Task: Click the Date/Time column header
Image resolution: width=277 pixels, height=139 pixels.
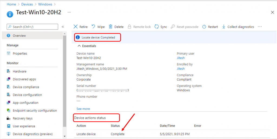Action: 167,126
